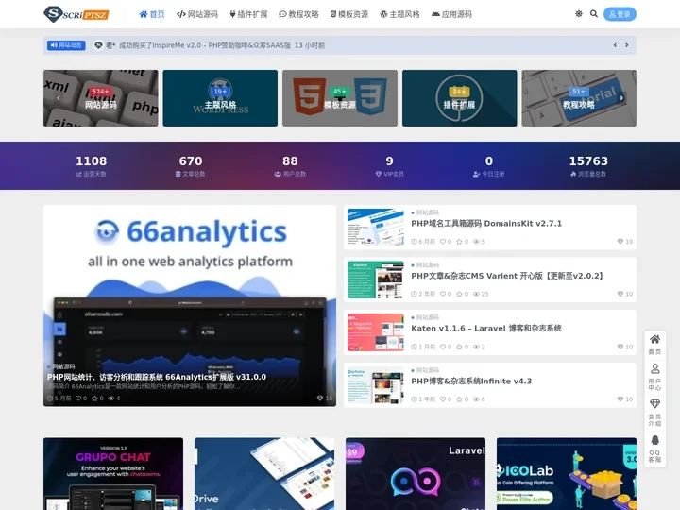Image resolution: width=680 pixels, height=510 pixels.
Task: Open Varient CMS article thumbnail
Action: [376, 280]
